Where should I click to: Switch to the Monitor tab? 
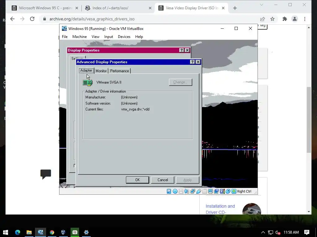point(101,71)
